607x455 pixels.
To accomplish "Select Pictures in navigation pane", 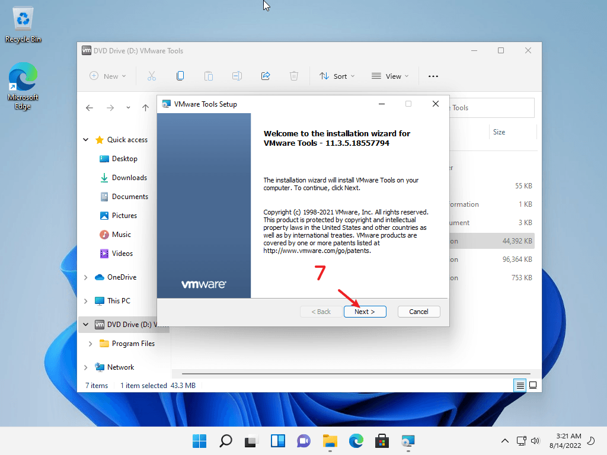I will click(124, 216).
